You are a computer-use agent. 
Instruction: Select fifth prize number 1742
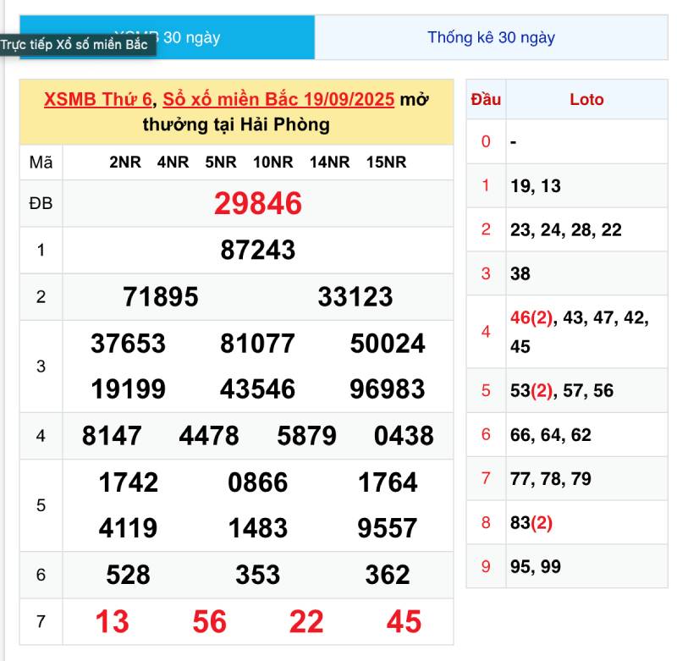click(129, 482)
